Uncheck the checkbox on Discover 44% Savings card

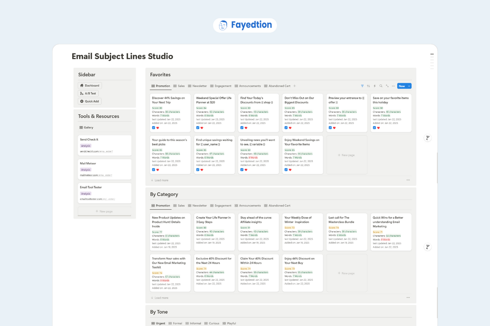tap(154, 127)
